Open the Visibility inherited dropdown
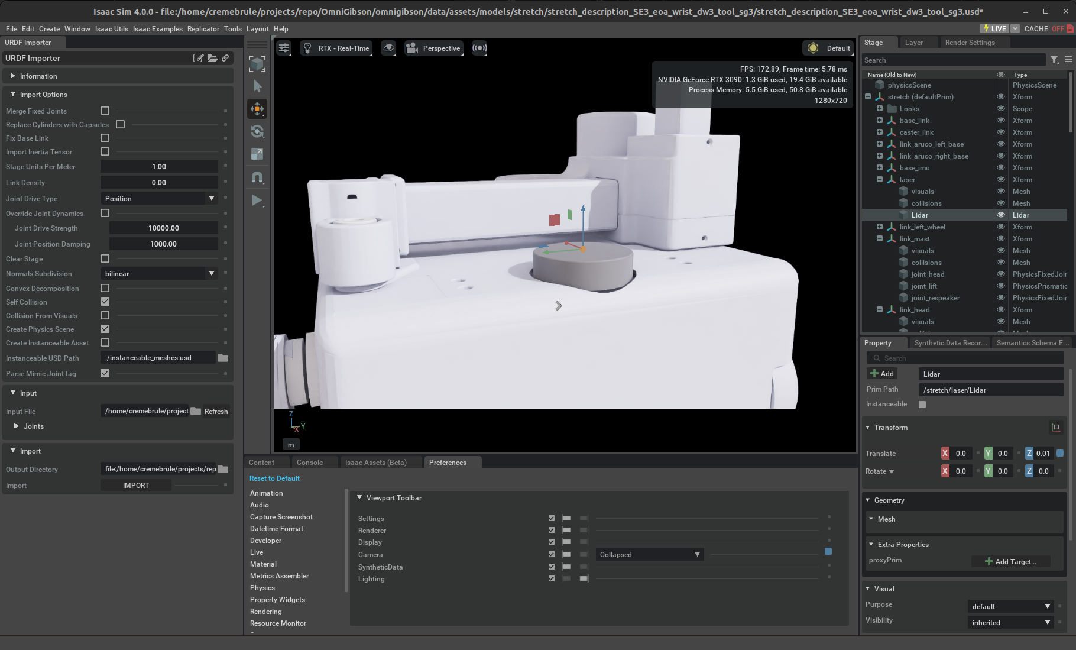 pyautogui.click(x=1010, y=623)
